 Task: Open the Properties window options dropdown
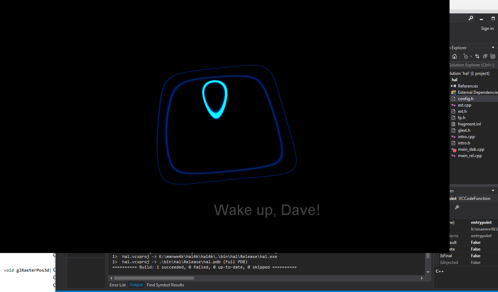[493, 190]
